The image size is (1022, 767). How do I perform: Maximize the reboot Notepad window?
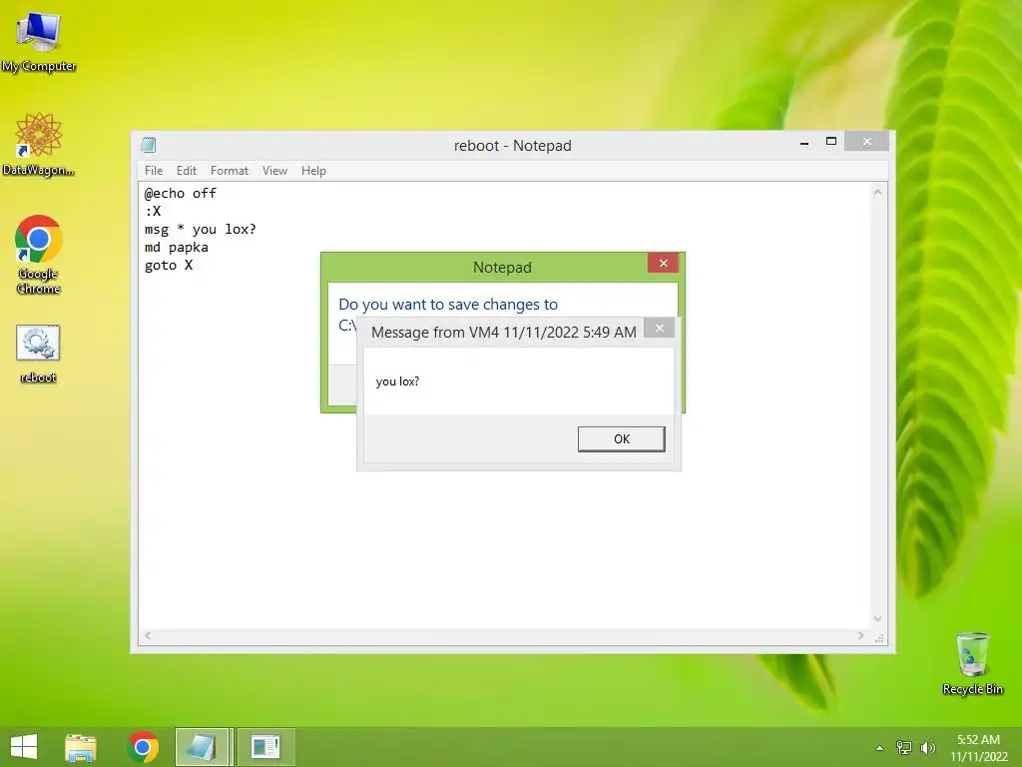click(x=831, y=142)
